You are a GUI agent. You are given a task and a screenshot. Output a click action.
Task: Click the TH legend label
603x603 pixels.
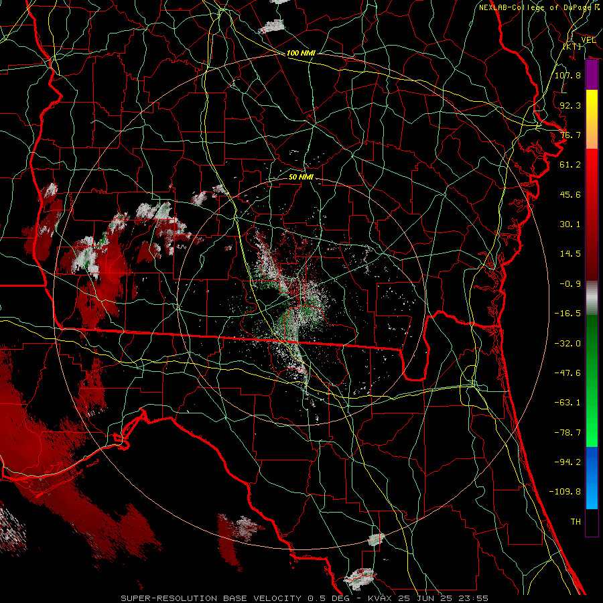coord(576,522)
